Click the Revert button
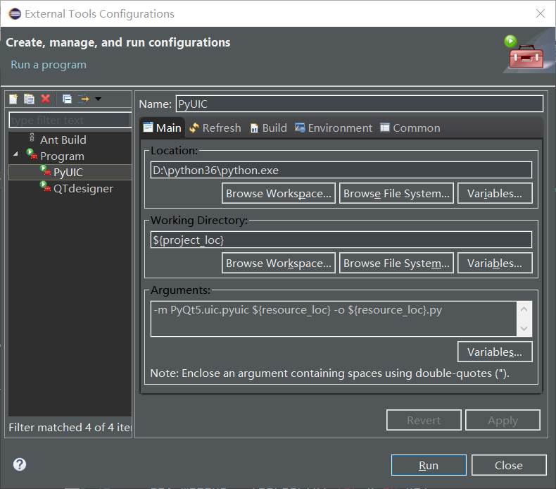This screenshot has height=489, width=556. coord(424,420)
